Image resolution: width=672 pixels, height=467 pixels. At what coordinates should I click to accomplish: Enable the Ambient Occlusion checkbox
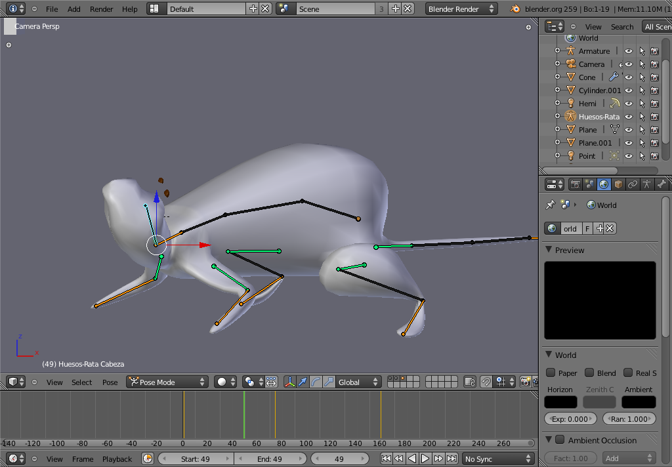click(x=560, y=440)
